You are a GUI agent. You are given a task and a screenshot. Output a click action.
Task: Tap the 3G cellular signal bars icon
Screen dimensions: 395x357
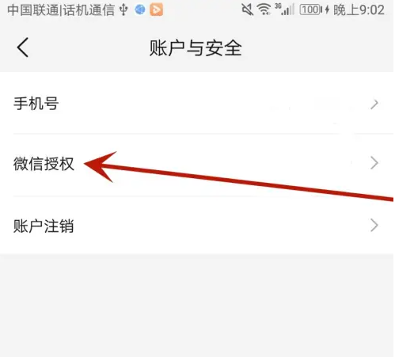tap(284, 9)
